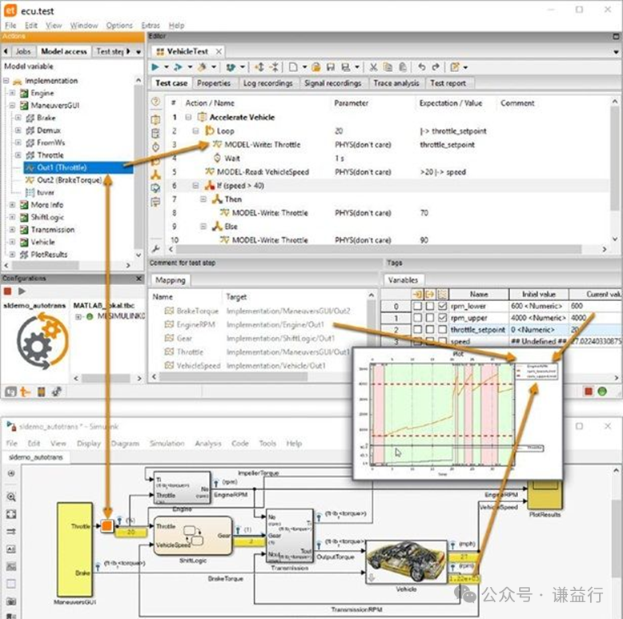The height and width of the screenshot is (619, 623).
Task: Click zoom magnifier in Simulink side palette
Action: 11,496
